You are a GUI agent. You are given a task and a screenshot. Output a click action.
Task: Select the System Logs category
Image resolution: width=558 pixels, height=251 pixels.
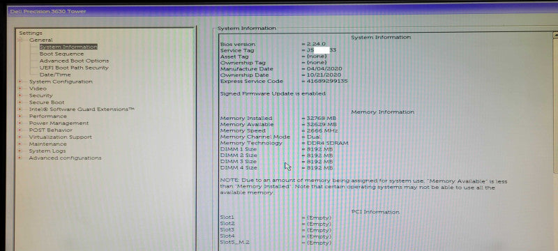(47, 151)
